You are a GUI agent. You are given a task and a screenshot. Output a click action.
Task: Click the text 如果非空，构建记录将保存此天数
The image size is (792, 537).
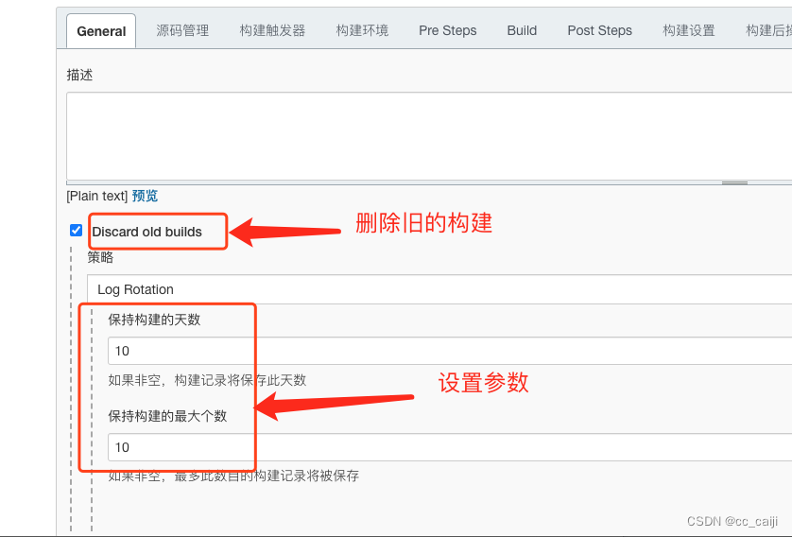click(x=207, y=380)
